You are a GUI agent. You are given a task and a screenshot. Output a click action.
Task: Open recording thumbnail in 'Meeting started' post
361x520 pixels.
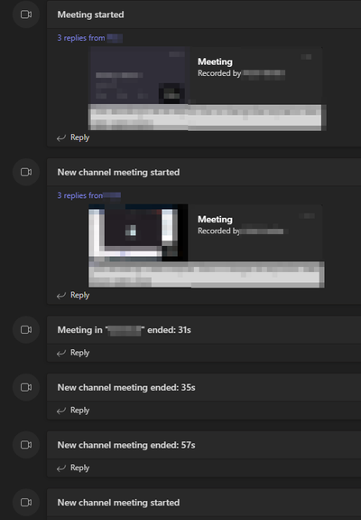139,76
